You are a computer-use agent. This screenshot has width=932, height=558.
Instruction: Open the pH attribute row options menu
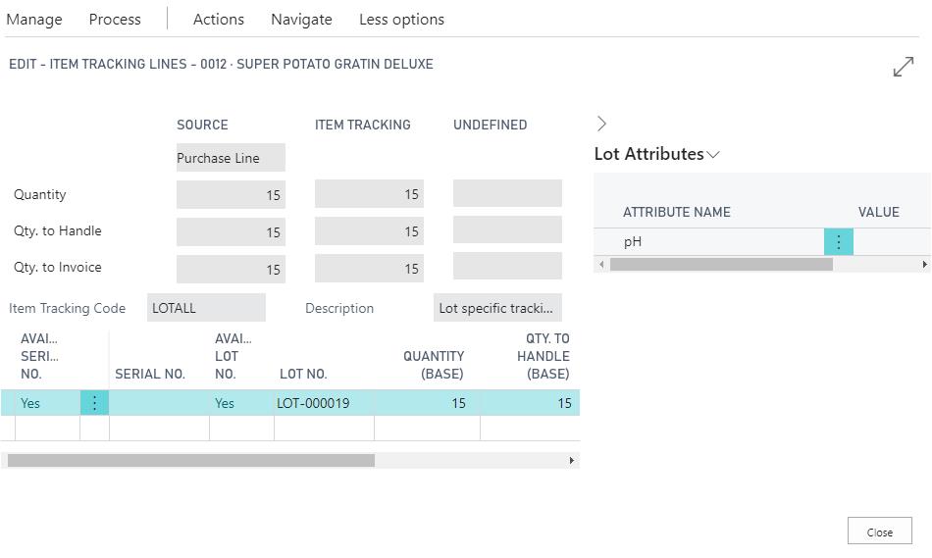pos(838,241)
